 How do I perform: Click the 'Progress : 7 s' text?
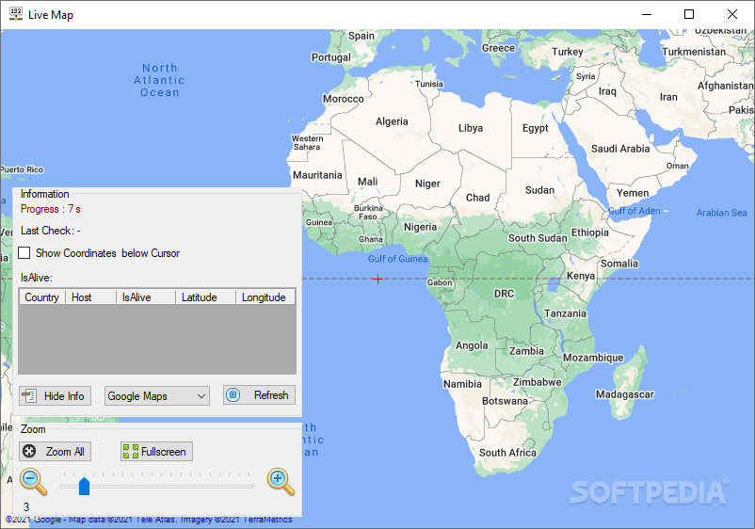point(51,209)
